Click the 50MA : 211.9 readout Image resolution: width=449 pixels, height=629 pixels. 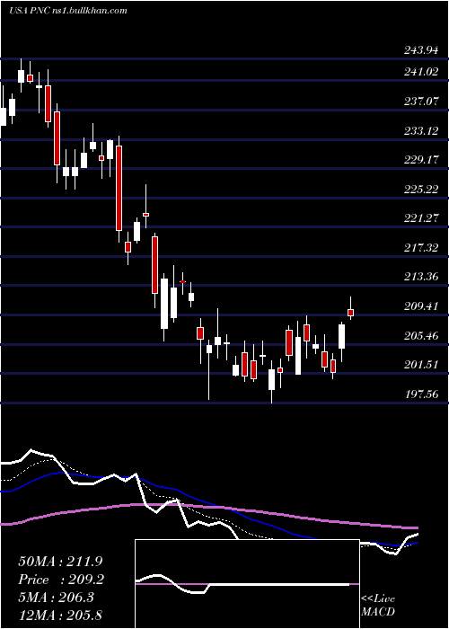coord(61,562)
